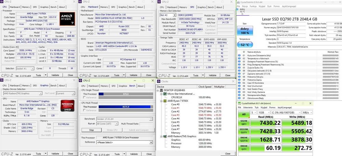This screenshot has height=156, width=342.
Task: Open the MB/s unit dropdown in CrystalDiskMark
Action: point(307,113)
